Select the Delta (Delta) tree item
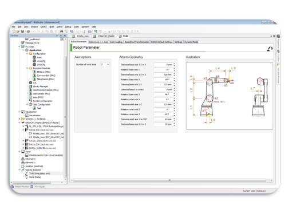This screenshot has height=209, width=296. [x=35, y=177]
